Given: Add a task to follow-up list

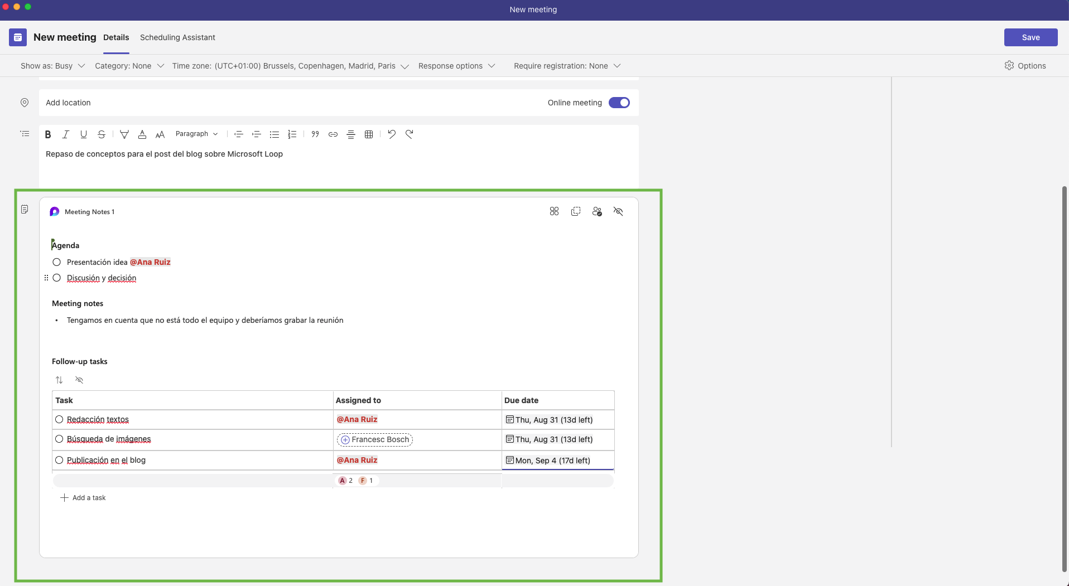Looking at the screenshot, I should 83,498.
